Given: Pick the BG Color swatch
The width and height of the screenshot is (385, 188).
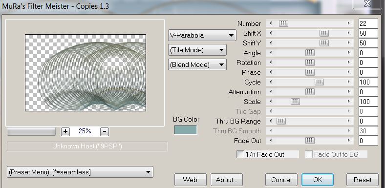Looking at the screenshot, I should (x=185, y=130).
